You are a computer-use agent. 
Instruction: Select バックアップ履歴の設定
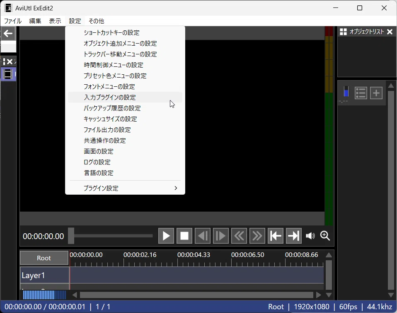pyautogui.click(x=125, y=108)
